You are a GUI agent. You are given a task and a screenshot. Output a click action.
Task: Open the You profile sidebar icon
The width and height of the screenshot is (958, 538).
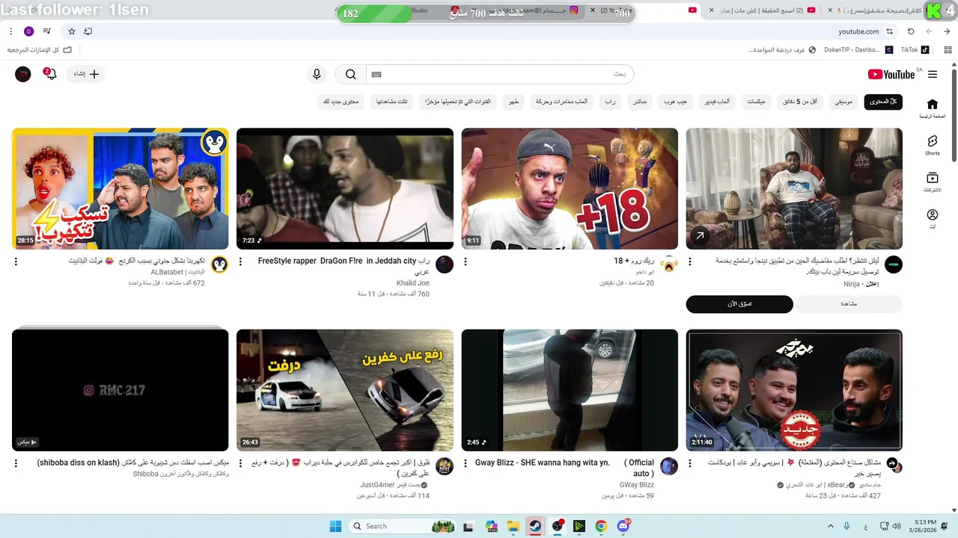click(x=932, y=218)
